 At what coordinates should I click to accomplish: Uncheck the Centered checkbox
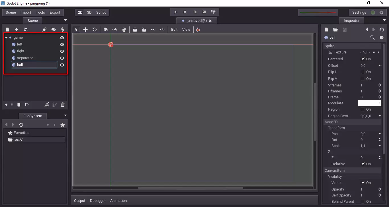363,59
